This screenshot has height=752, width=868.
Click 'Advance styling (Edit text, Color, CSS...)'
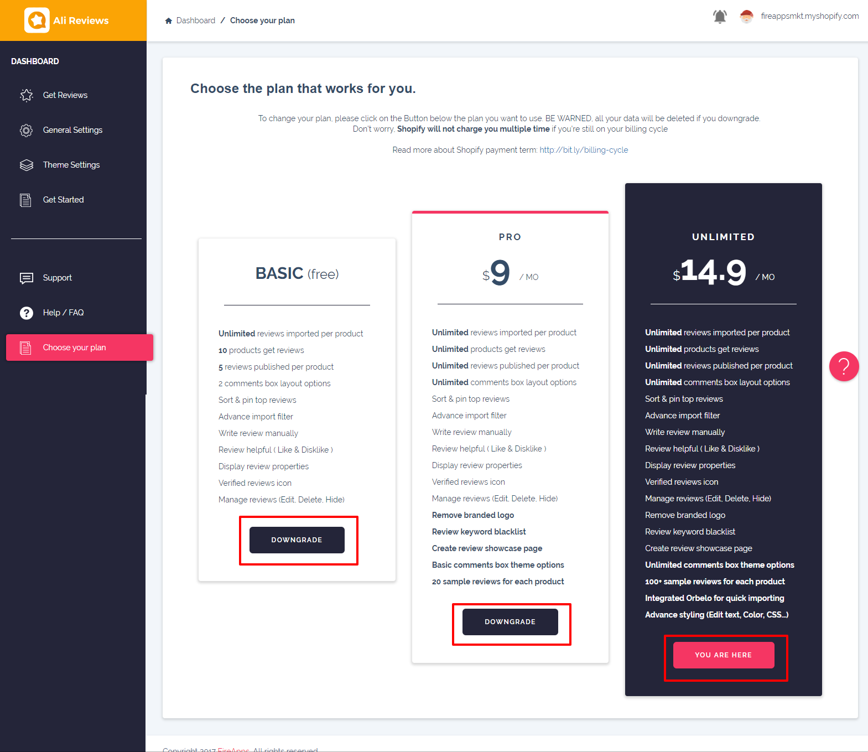(x=717, y=615)
